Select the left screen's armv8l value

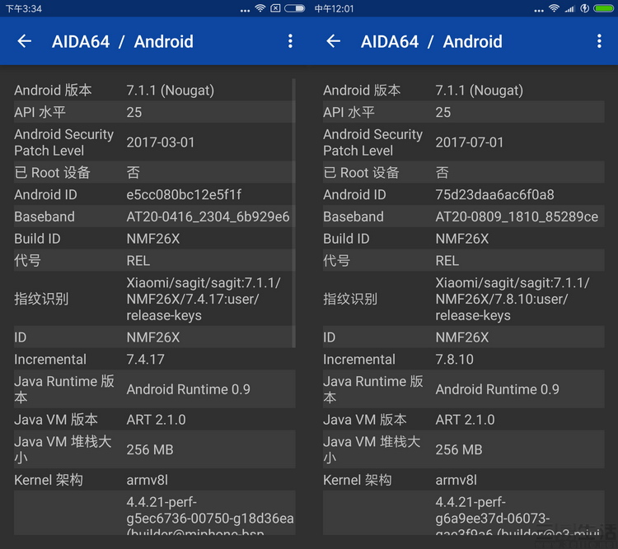coord(147,480)
